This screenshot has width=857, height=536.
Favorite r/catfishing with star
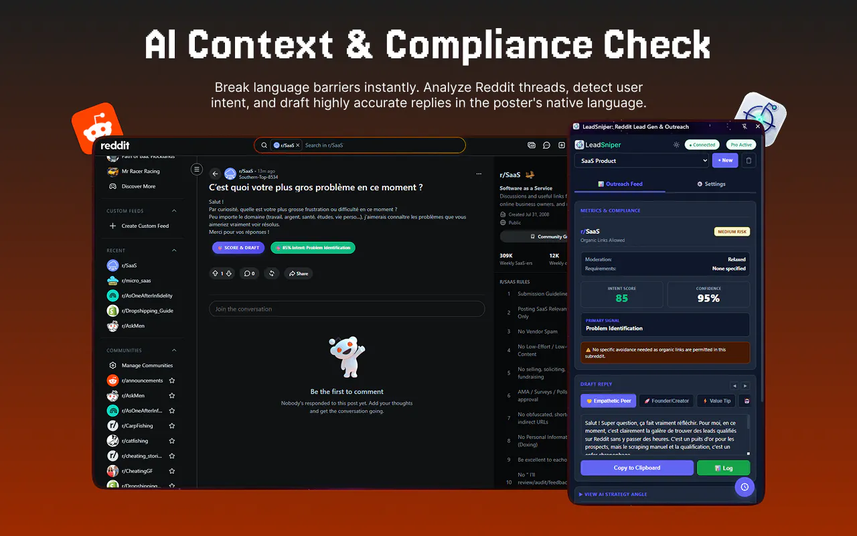tap(172, 441)
